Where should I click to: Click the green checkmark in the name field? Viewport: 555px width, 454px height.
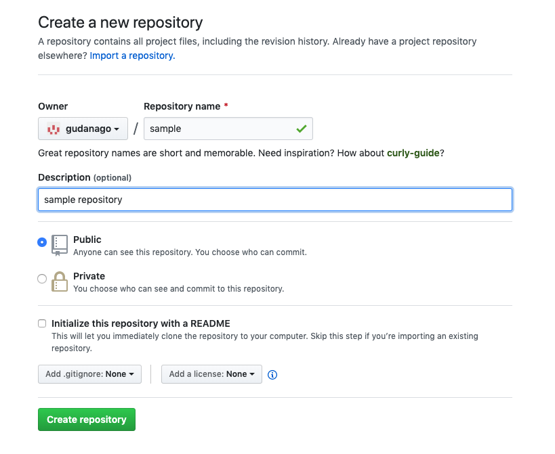point(301,128)
